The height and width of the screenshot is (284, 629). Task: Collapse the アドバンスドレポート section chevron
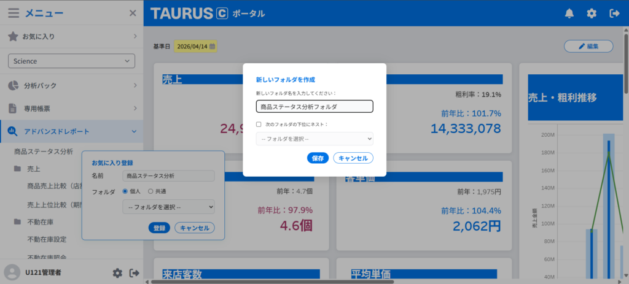point(135,131)
